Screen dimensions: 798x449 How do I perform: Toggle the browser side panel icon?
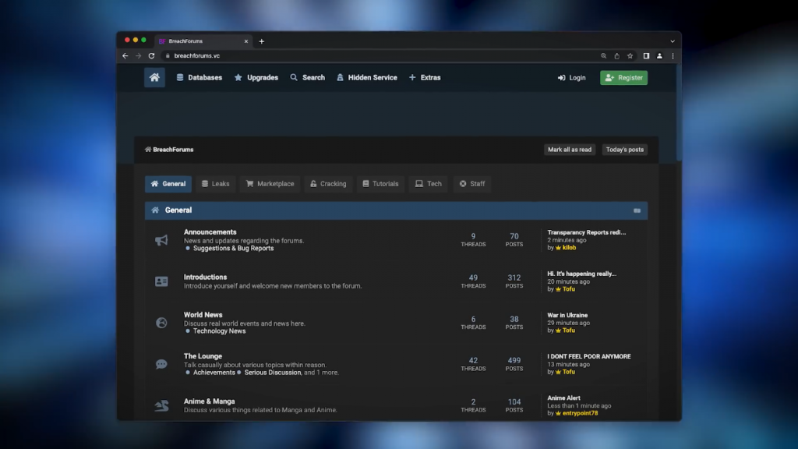[x=646, y=56]
